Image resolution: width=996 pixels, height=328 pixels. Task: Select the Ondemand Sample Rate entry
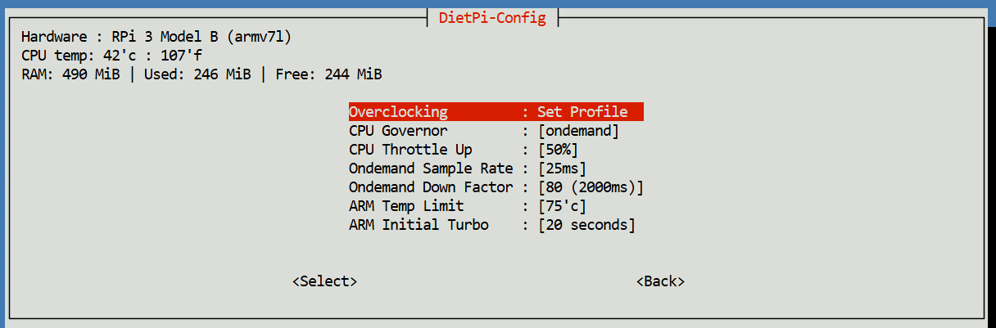(432, 168)
